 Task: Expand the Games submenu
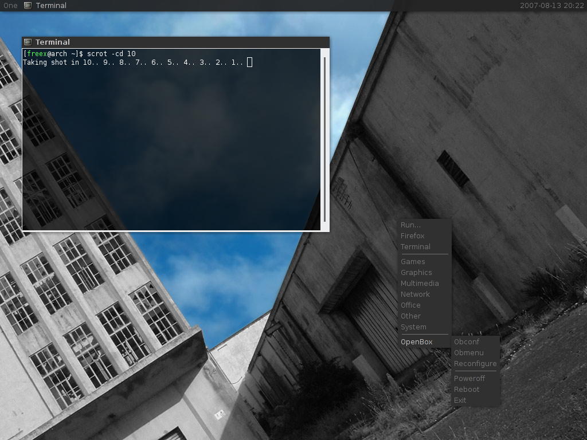point(424,261)
